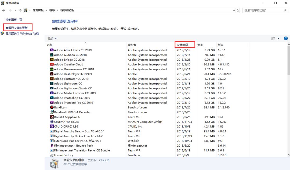Click the 控制面板 breadcrumb item

38,10
